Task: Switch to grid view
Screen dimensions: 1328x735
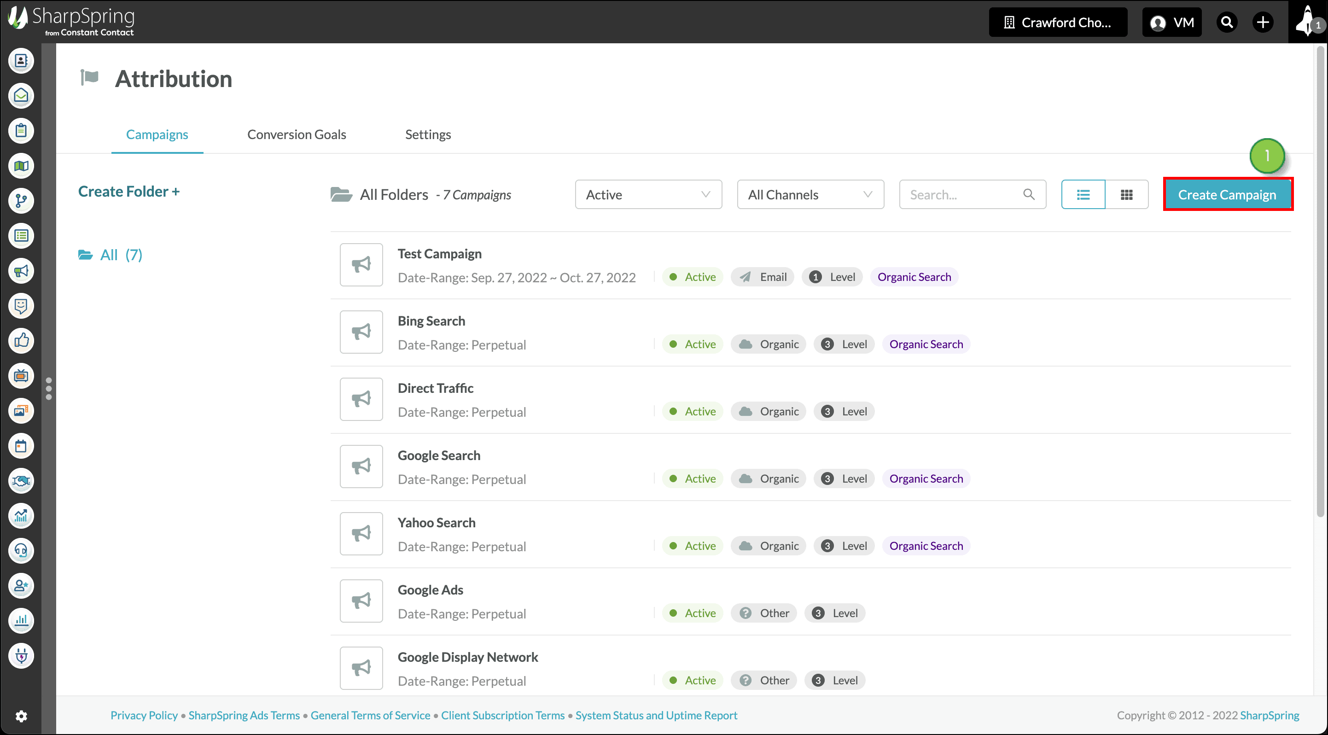Action: click(x=1127, y=195)
